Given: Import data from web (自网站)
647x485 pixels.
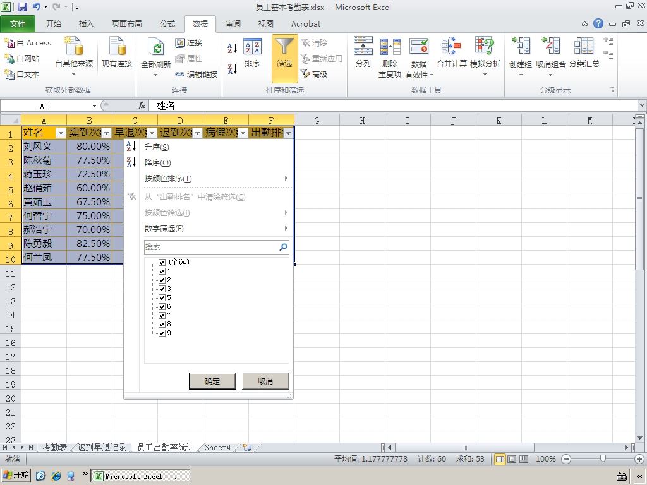Looking at the screenshot, I should click(x=22, y=58).
